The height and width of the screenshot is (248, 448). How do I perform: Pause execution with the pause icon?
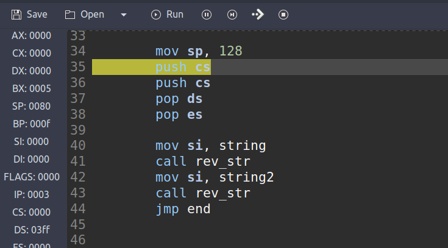(x=207, y=14)
